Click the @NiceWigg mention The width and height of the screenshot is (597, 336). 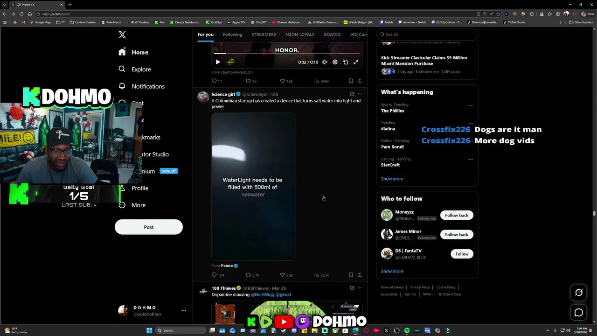tap(262, 294)
